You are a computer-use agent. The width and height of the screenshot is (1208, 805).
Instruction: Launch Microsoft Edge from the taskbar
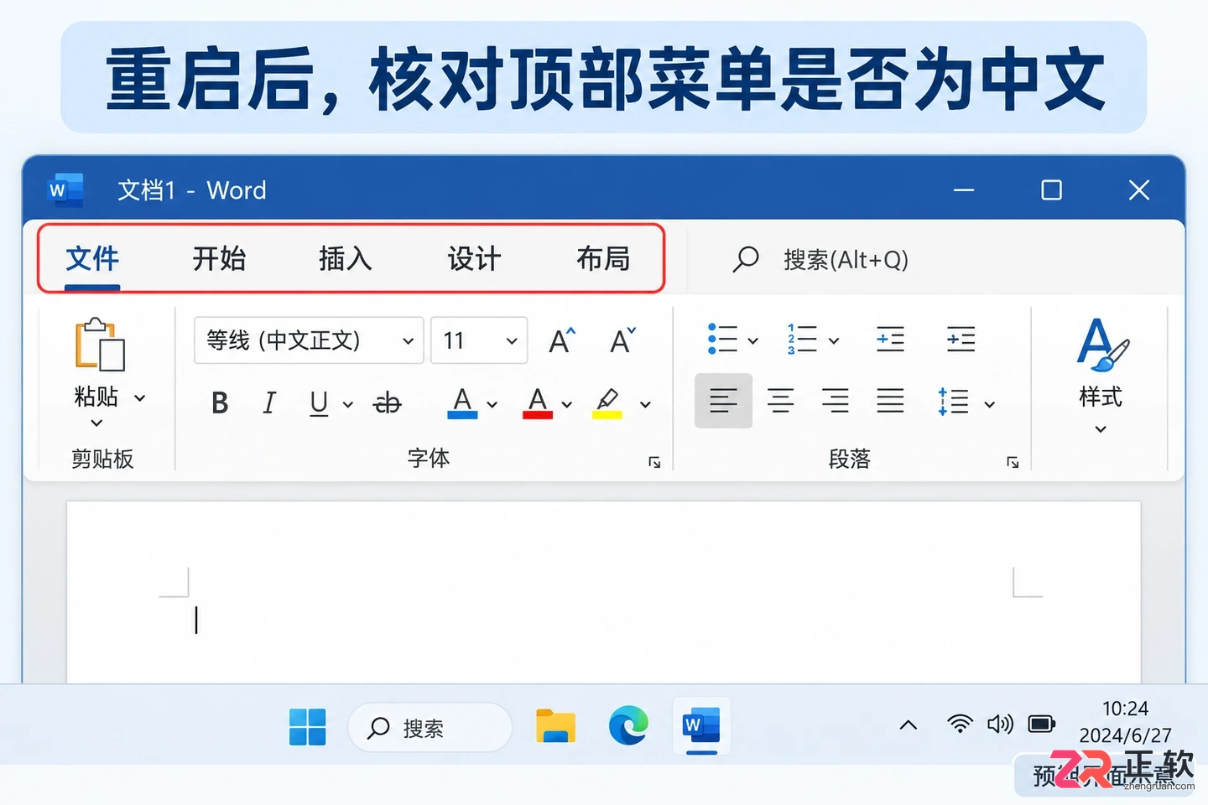[x=628, y=726]
